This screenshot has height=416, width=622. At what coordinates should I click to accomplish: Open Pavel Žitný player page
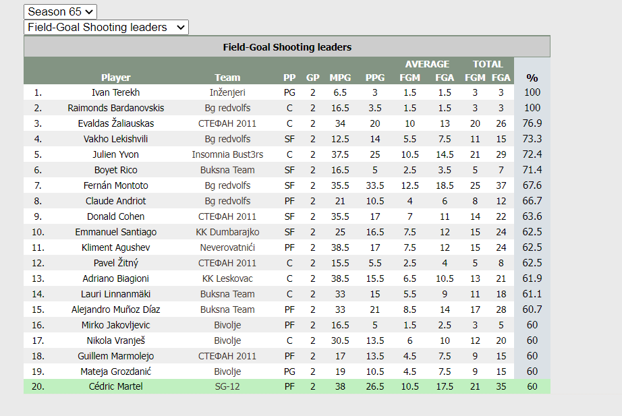tap(115, 263)
